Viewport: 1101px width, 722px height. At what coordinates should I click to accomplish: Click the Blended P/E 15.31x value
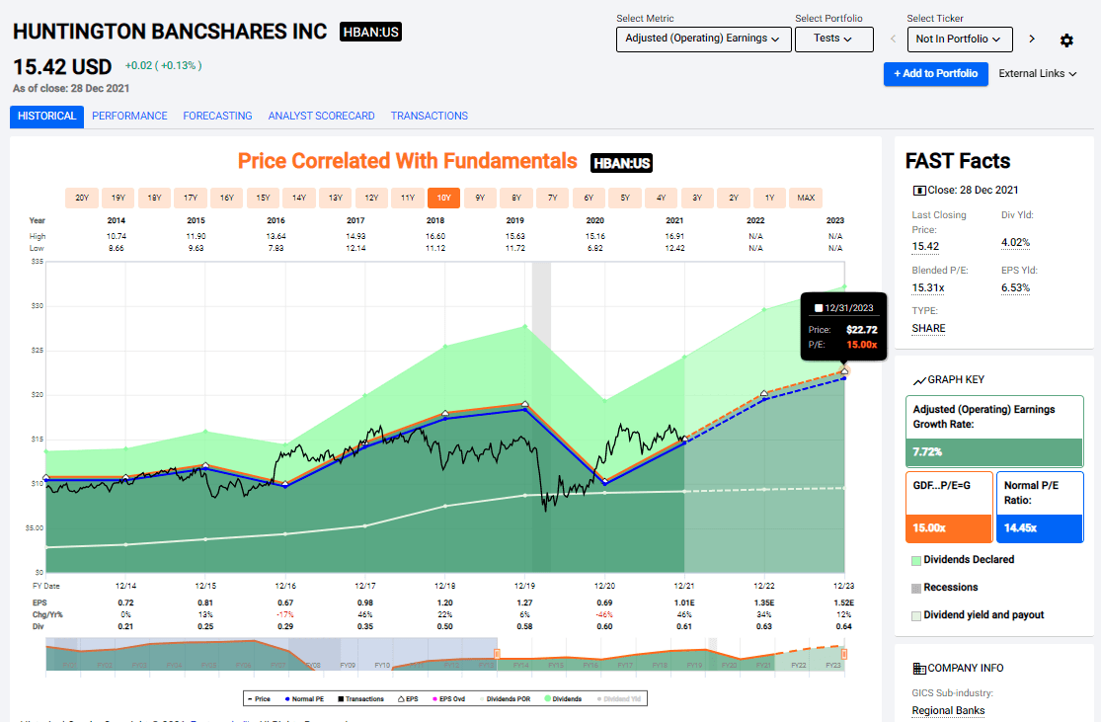928,288
